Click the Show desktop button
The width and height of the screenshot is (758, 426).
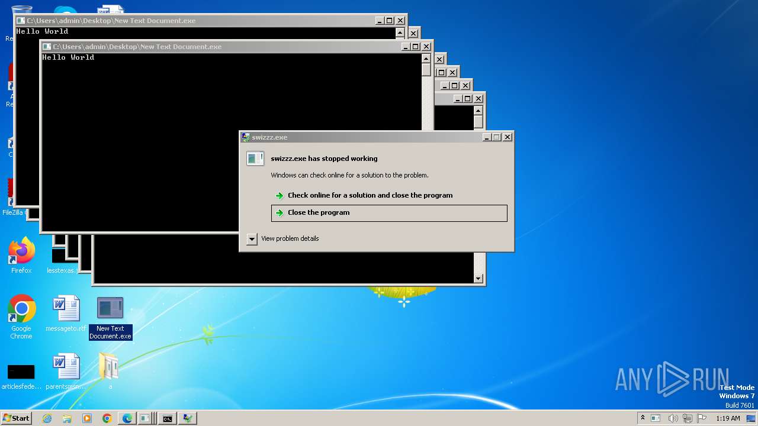752,418
